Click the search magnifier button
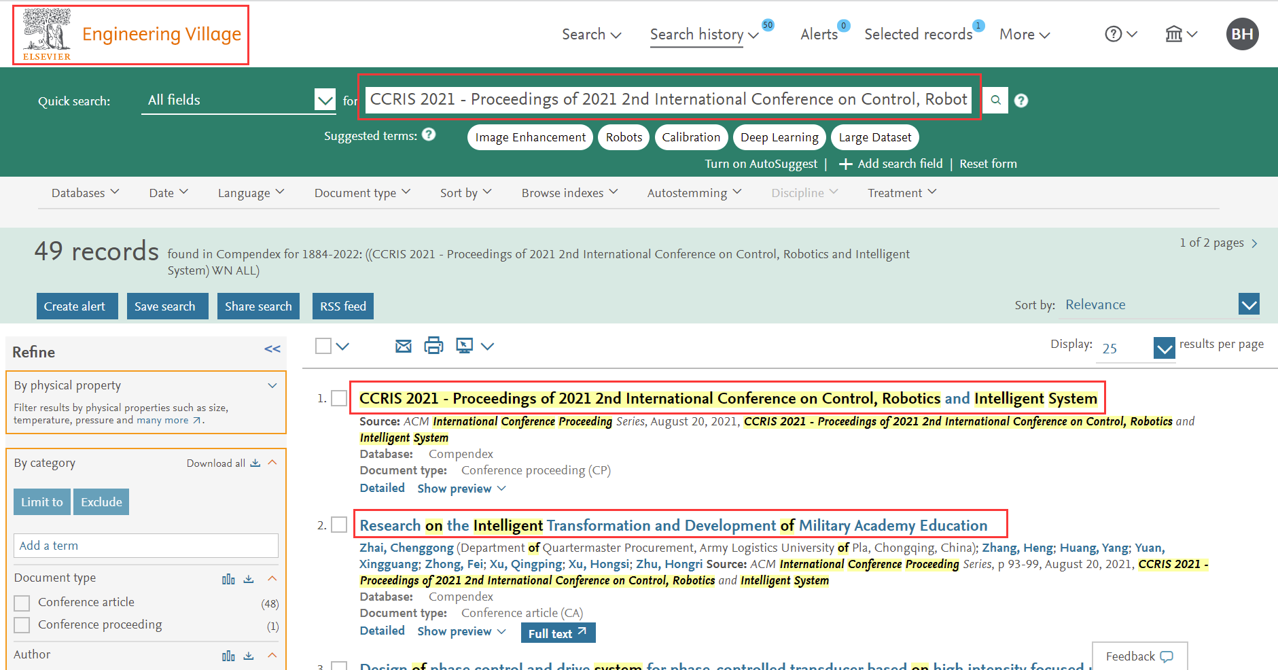The height and width of the screenshot is (670, 1278). 995,100
